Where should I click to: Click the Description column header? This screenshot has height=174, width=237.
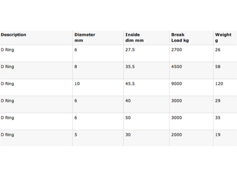click(14, 35)
